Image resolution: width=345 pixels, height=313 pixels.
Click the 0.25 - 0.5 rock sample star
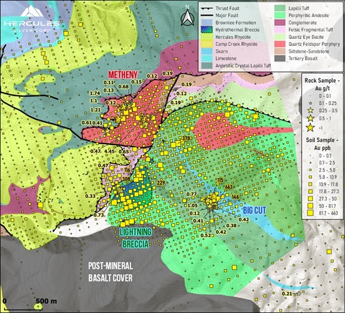pyautogui.click(x=310, y=110)
